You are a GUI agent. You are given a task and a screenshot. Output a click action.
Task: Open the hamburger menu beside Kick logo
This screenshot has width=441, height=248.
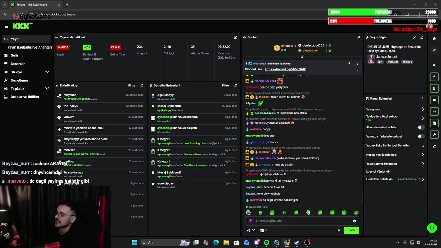click(x=7, y=26)
